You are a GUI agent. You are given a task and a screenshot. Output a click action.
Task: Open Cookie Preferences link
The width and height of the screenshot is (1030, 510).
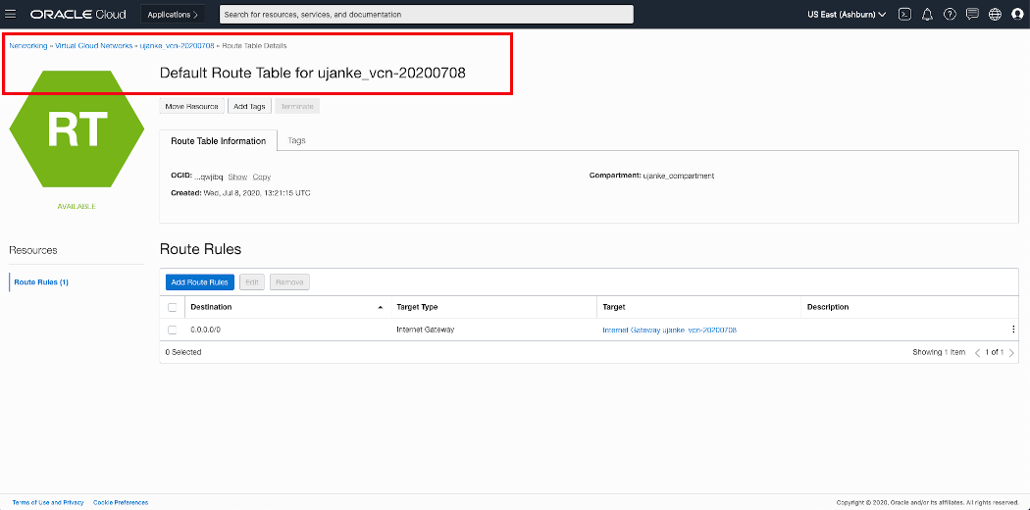click(121, 503)
